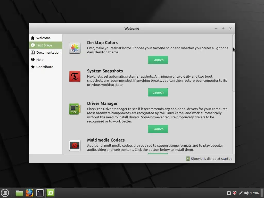
Task: Launch the Driver Manager
Action: coord(158,129)
